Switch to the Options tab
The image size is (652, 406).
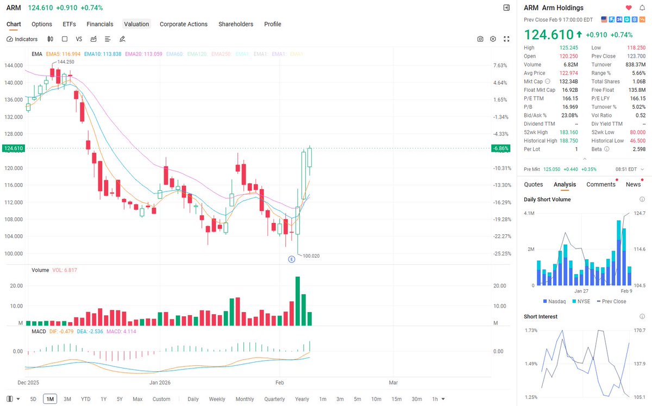[x=42, y=24]
